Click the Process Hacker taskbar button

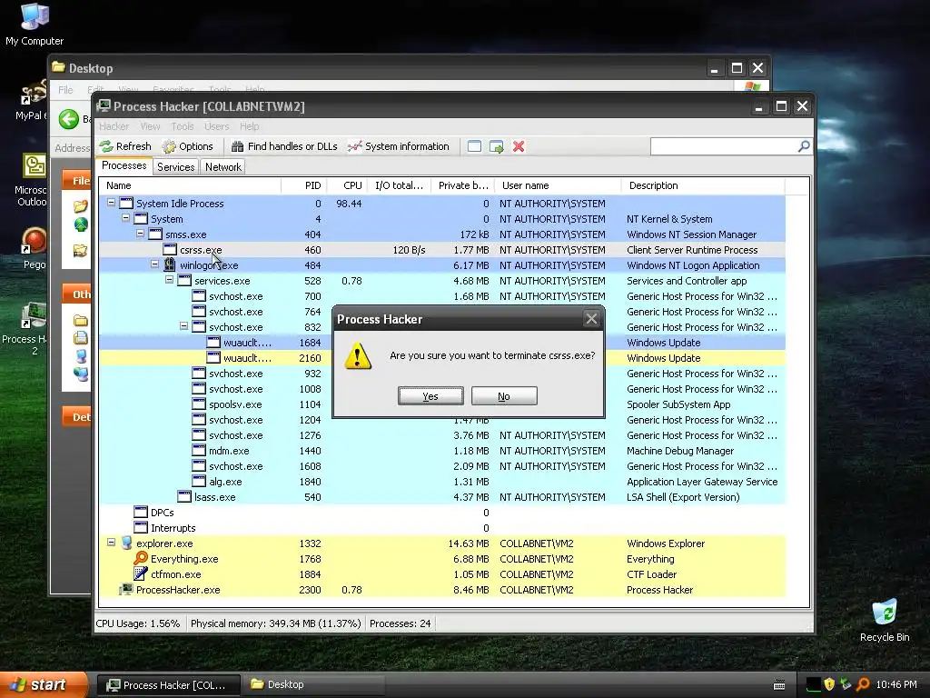coord(169,684)
